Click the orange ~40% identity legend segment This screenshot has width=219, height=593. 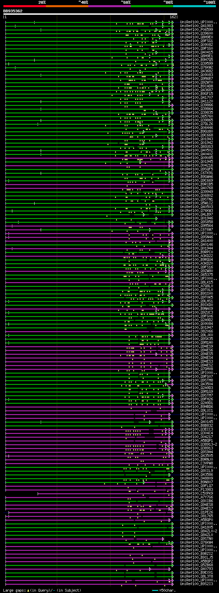[67, 6]
